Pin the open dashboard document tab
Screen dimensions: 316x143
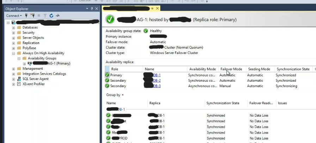[152, 8]
